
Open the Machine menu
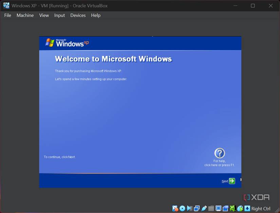point(25,15)
